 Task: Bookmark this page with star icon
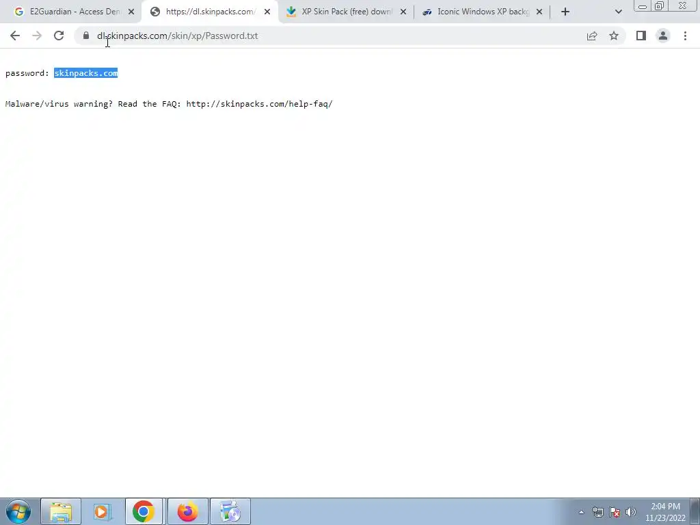pos(614,36)
